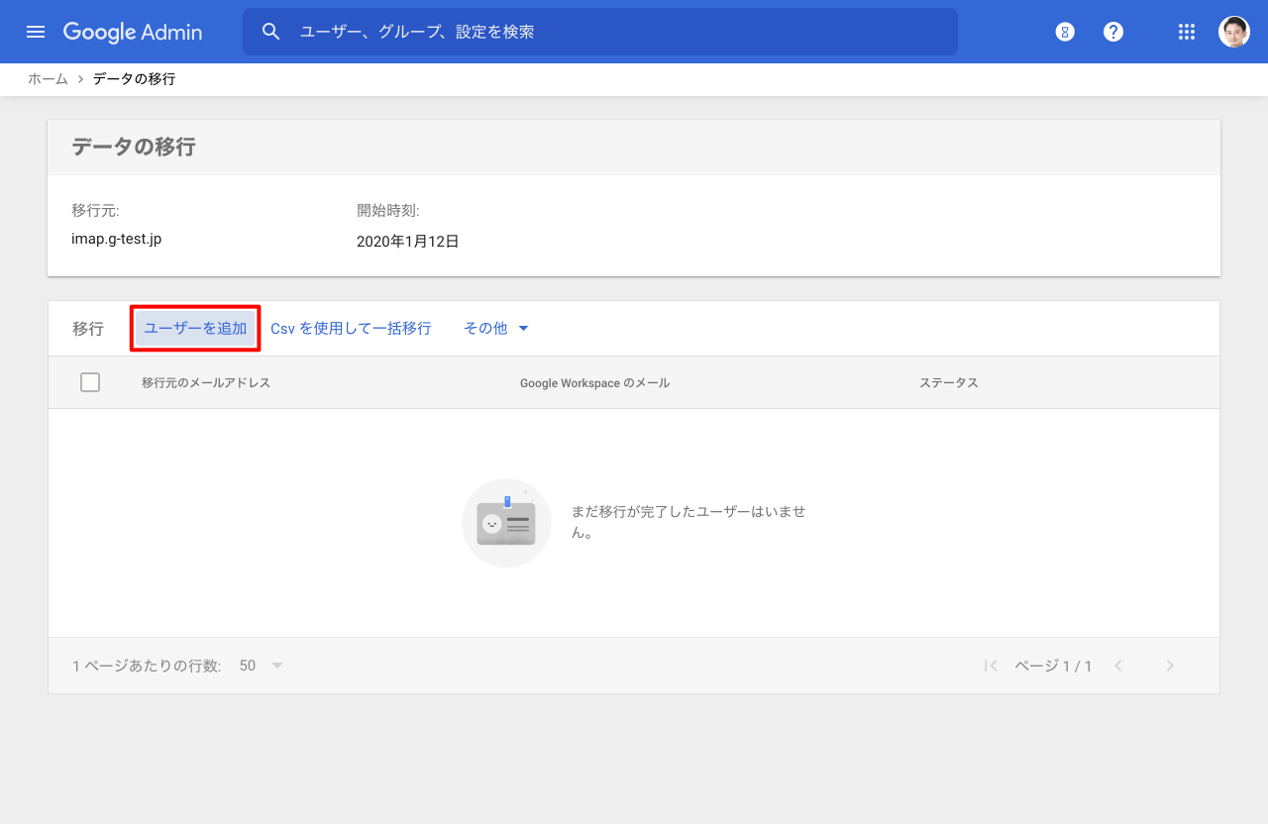Click the ページ 1 / 1 indicator
This screenshot has height=824, width=1268.
click(x=1053, y=666)
